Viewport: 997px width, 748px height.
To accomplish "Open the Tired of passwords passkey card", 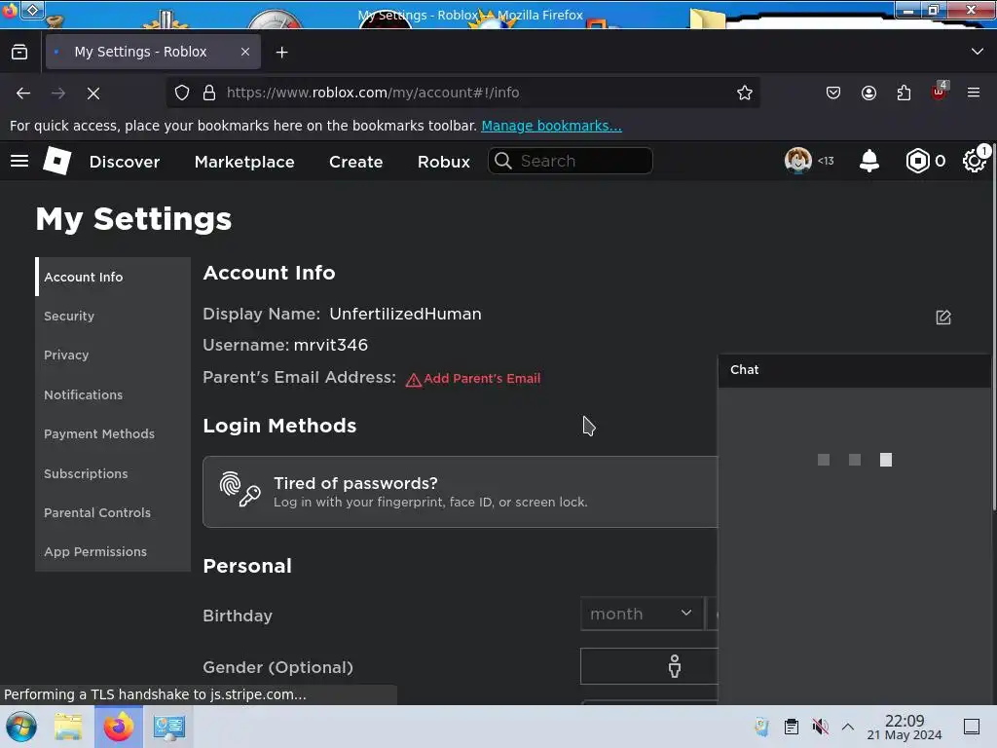I will 461,492.
